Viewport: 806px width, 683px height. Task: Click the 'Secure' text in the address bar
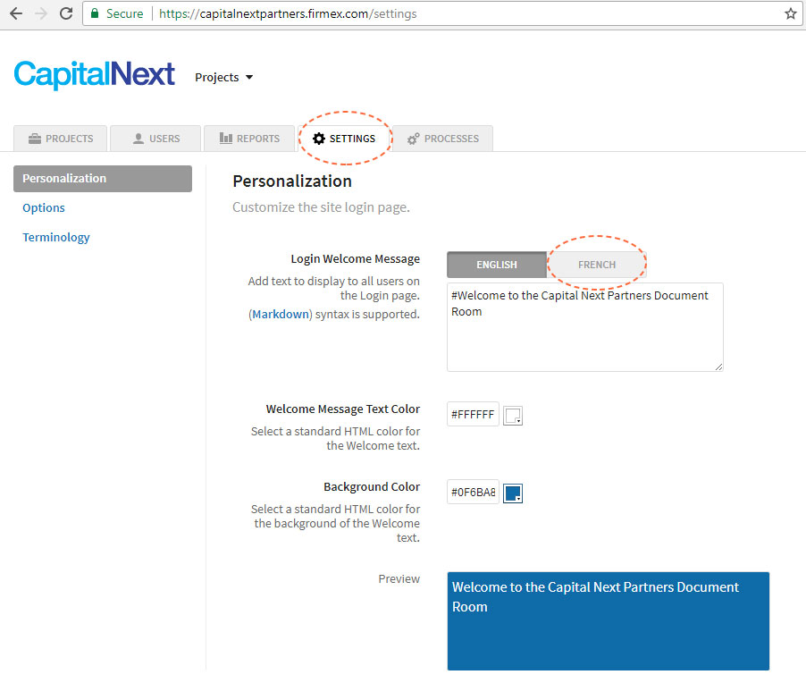pyautogui.click(x=124, y=14)
